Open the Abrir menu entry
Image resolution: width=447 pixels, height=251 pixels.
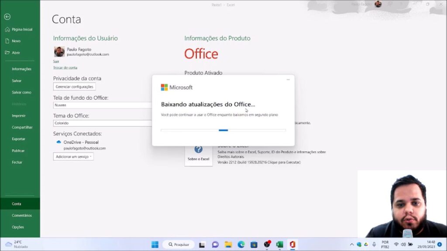coord(13,53)
